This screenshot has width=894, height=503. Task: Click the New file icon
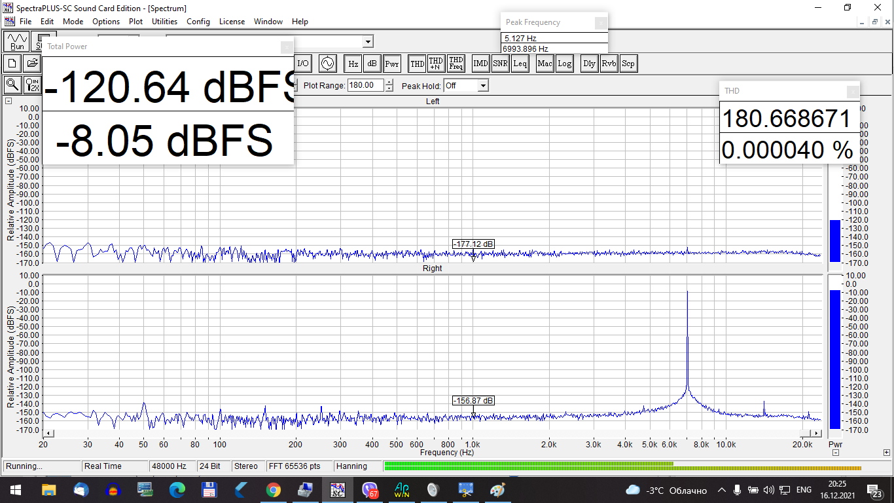click(x=12, y=64)
